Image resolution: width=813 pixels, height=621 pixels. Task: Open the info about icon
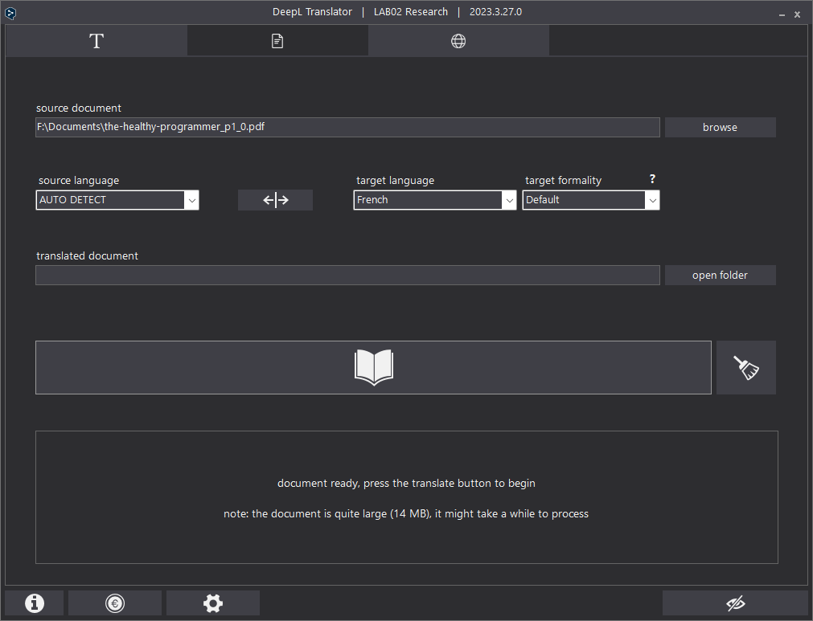point(35,603)
